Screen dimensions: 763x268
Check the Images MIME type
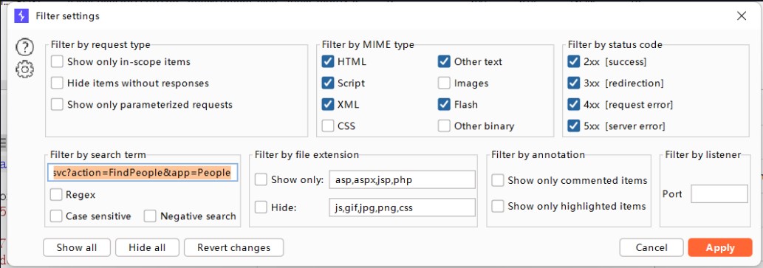click(444, 83)
